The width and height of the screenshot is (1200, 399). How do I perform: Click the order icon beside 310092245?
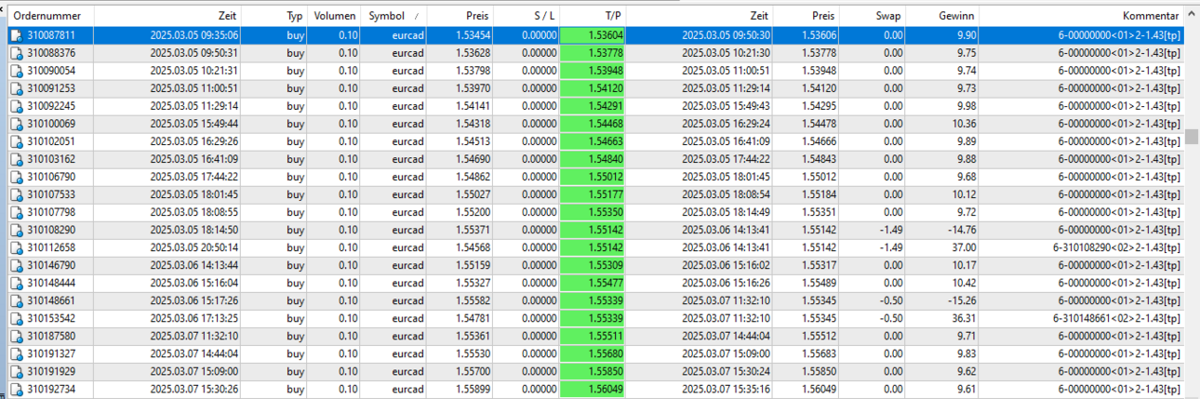(x=16, y=106)
